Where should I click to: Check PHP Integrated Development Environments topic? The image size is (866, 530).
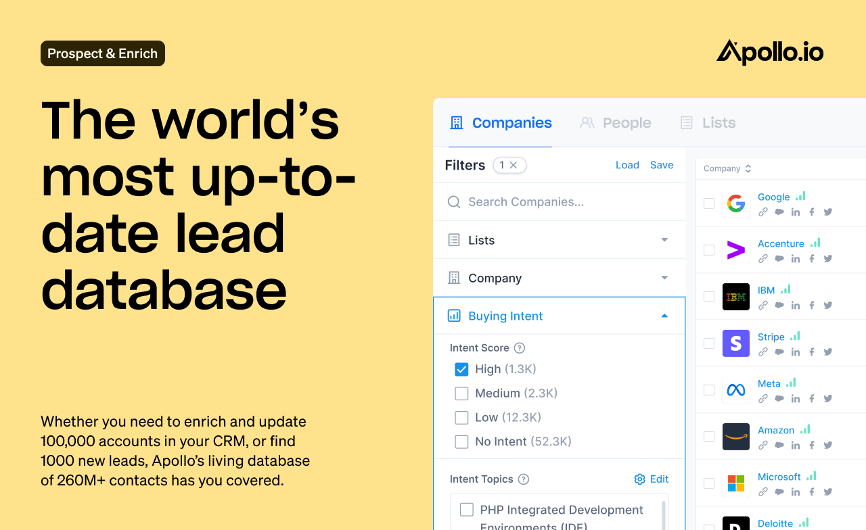pos(467,510)
